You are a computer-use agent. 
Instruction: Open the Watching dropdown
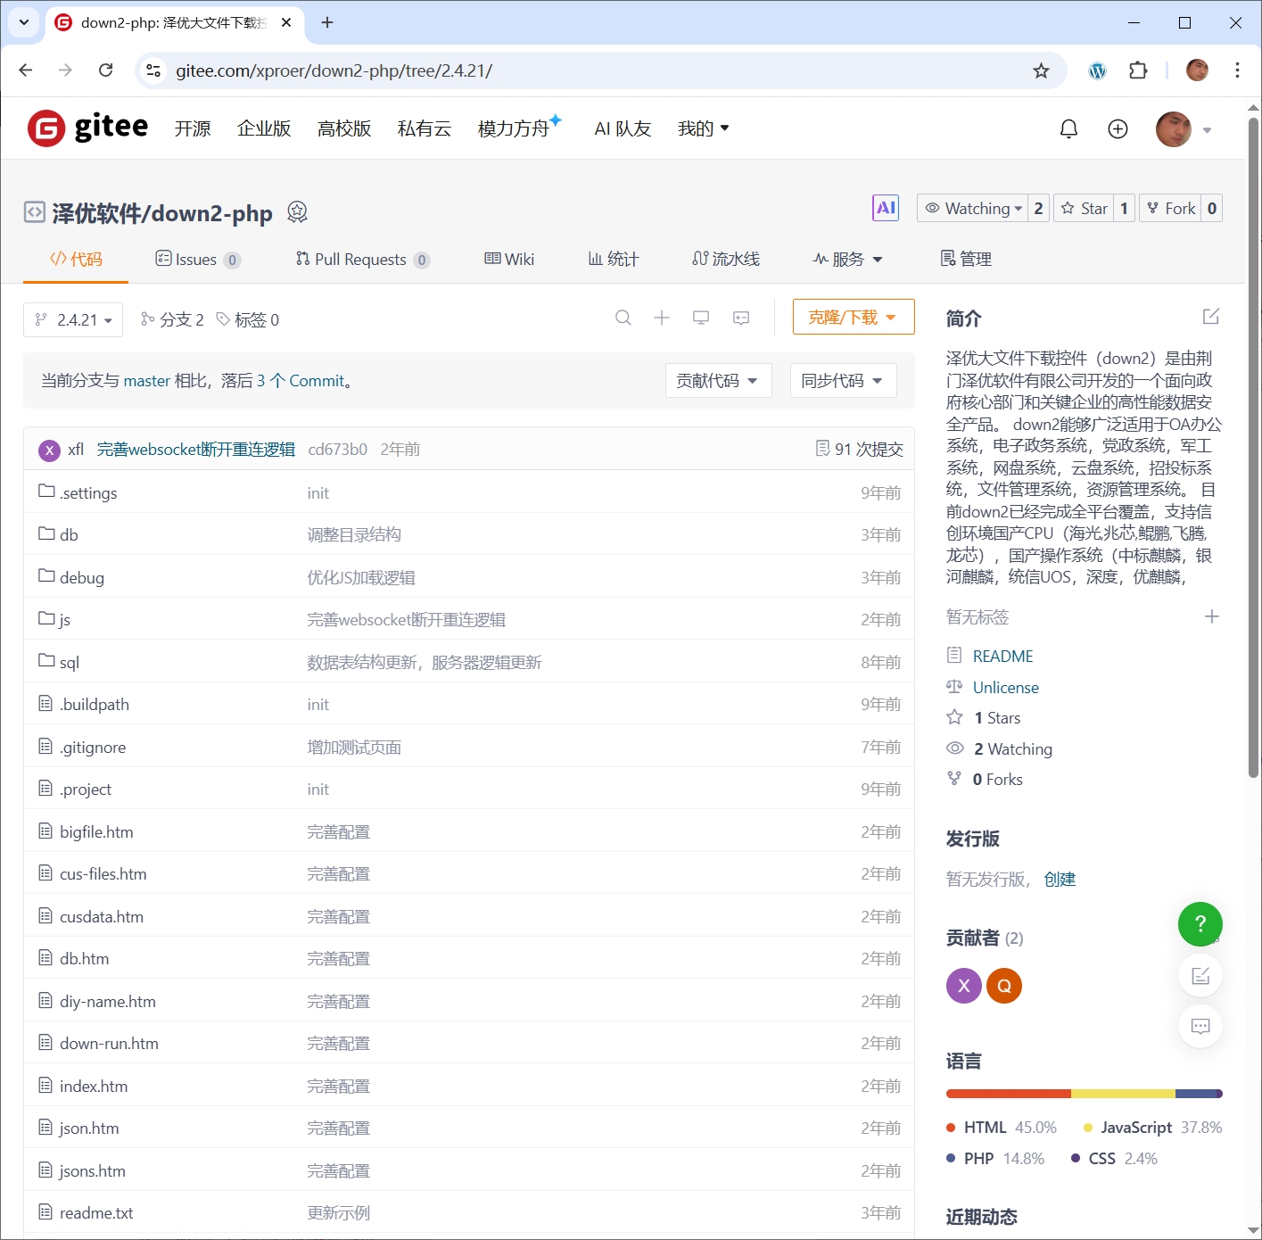pos(973,208)
